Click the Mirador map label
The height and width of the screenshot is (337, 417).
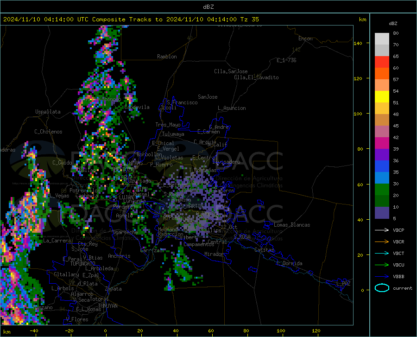click(214, 254)
